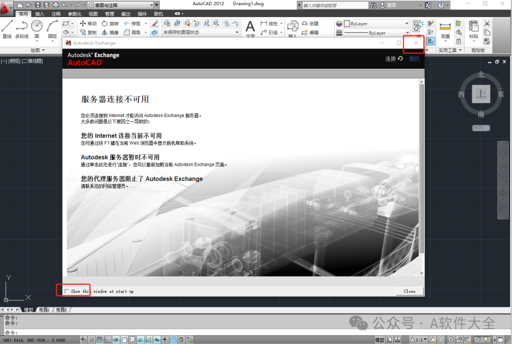Image resolution: width=512 pixels, height=344 pixels.
Task: Click the Undo arrow in quick access toolbar
Action: click(x=64, y=5)
